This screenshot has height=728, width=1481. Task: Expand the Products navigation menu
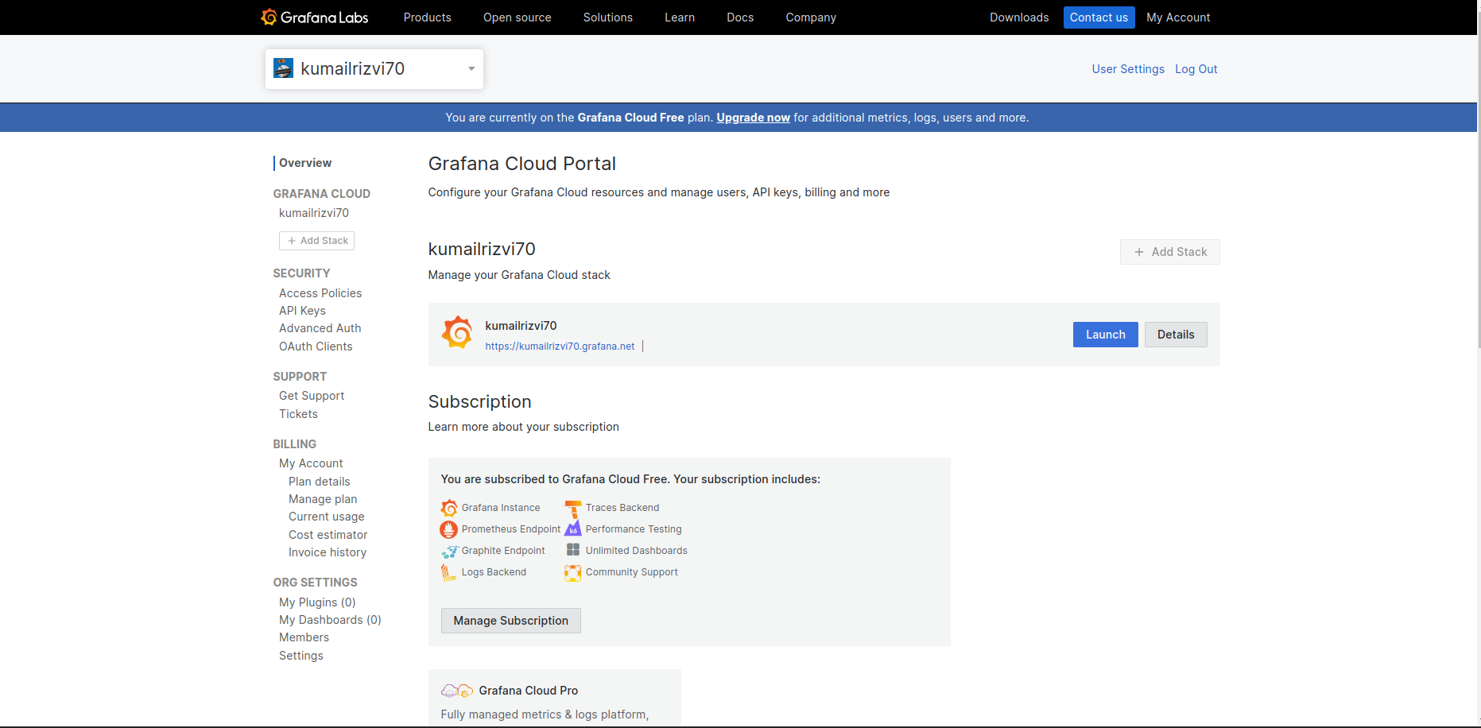427,17
